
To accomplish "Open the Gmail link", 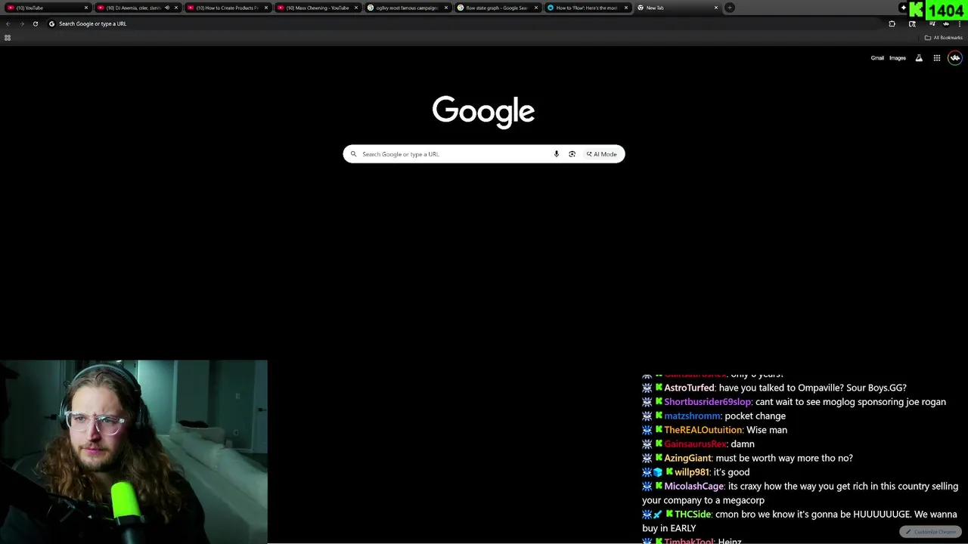I will pyautogui.click(x=877, y=58).
